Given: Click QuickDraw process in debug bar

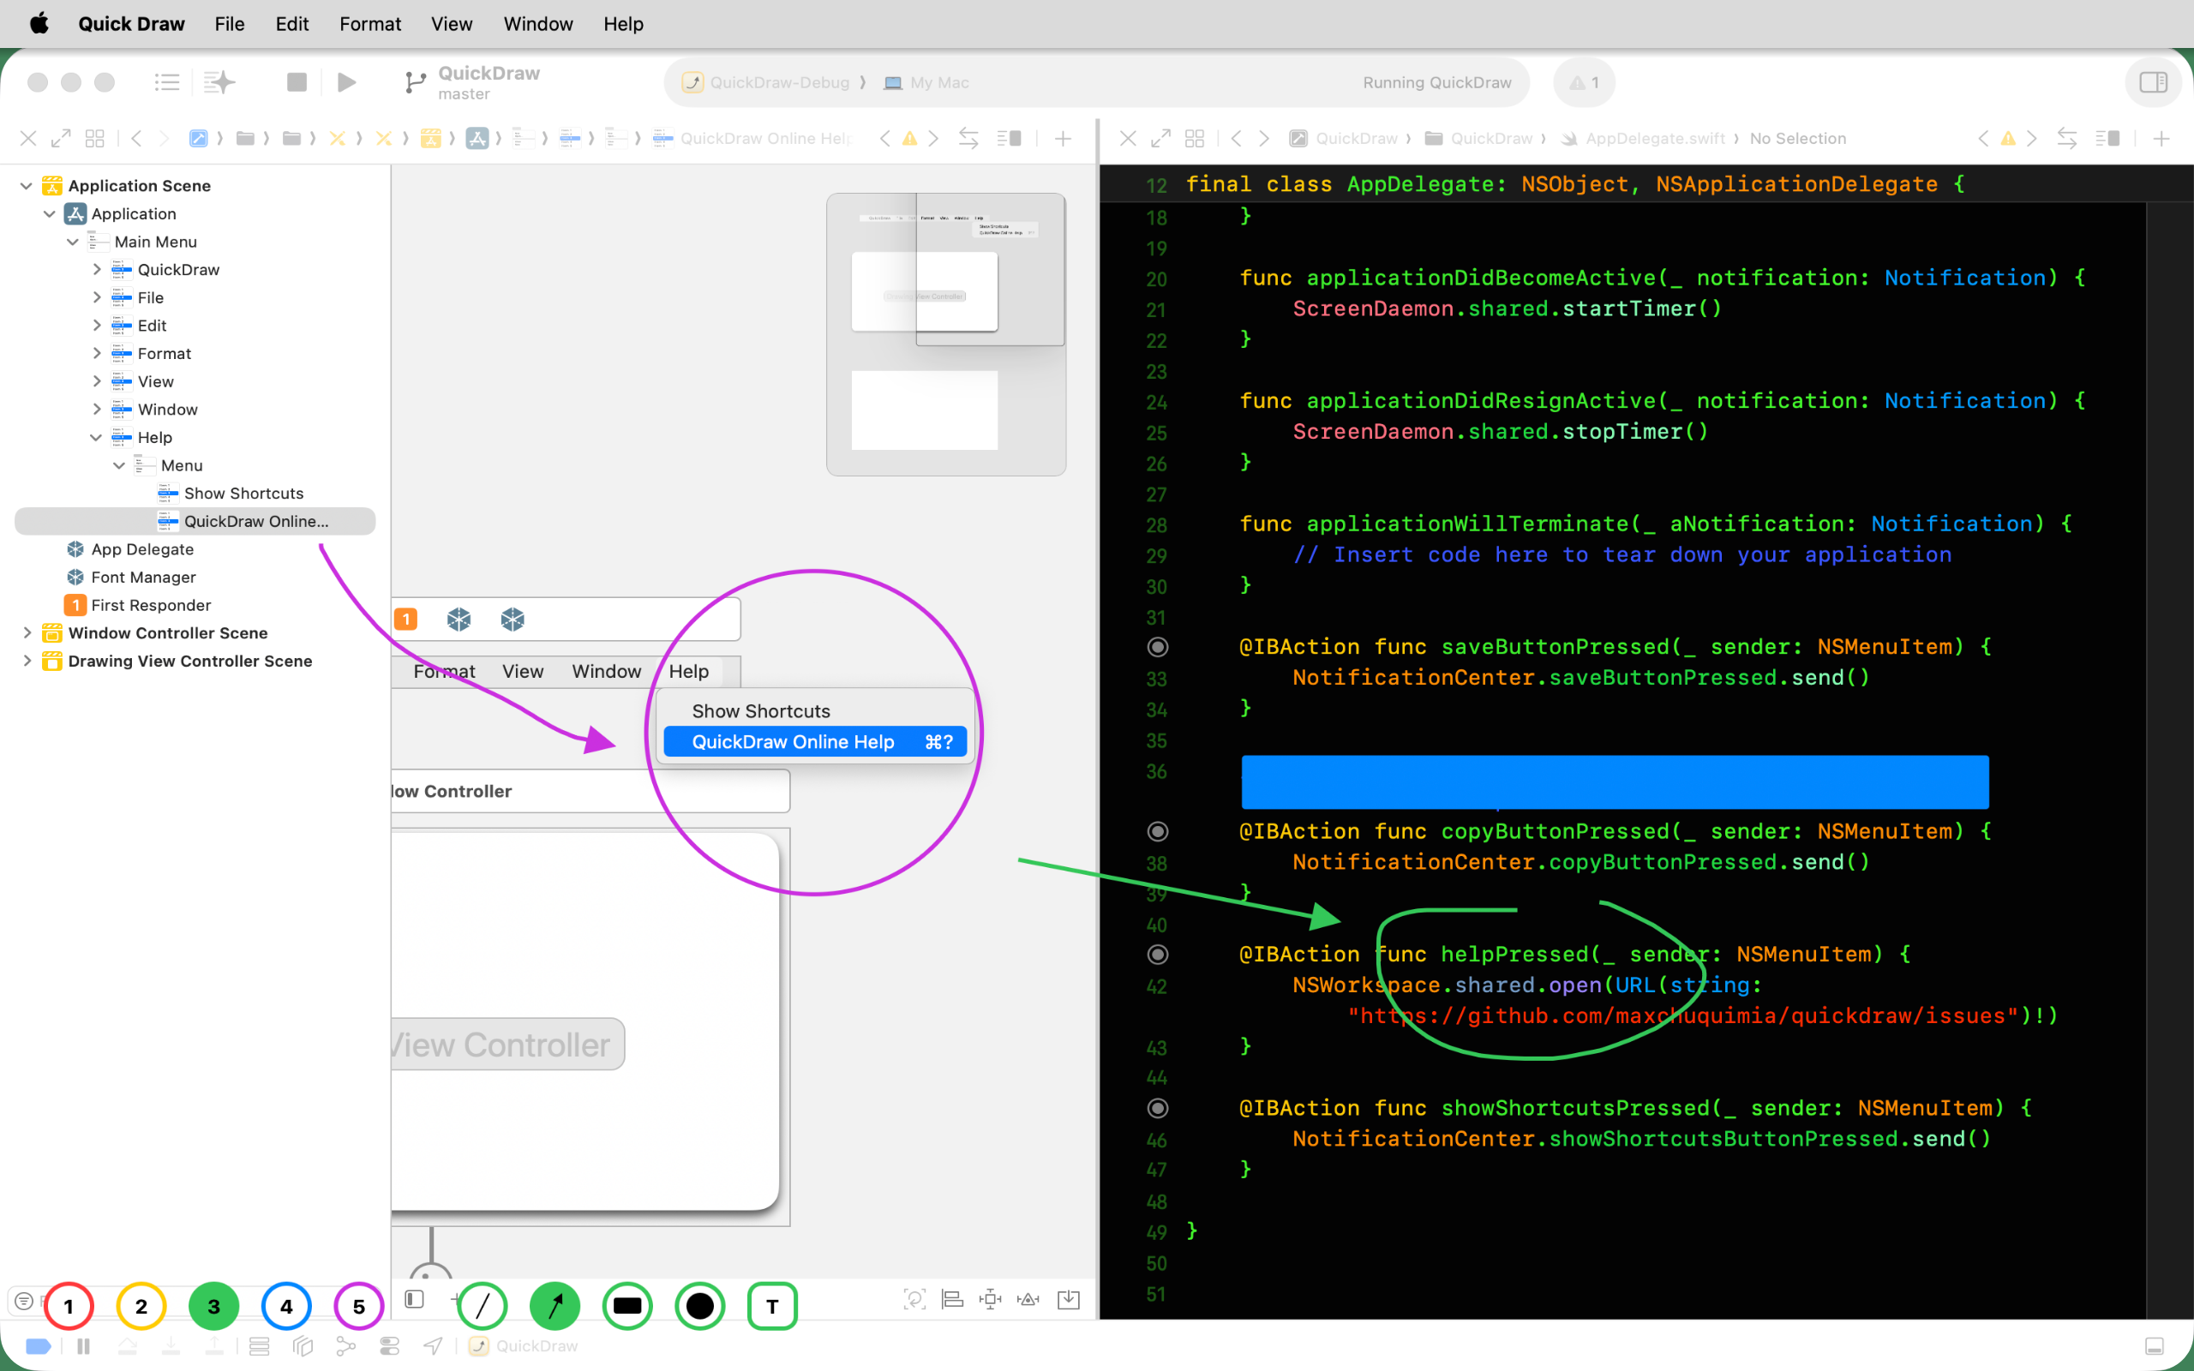Looking at the screenshot, I should coord(523,1346).
